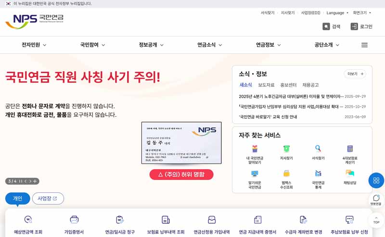The height and width of the screenshot is (237, 385).
Task: Open 추납보험료 납부 신청 icon
Action: pos(349,220)
